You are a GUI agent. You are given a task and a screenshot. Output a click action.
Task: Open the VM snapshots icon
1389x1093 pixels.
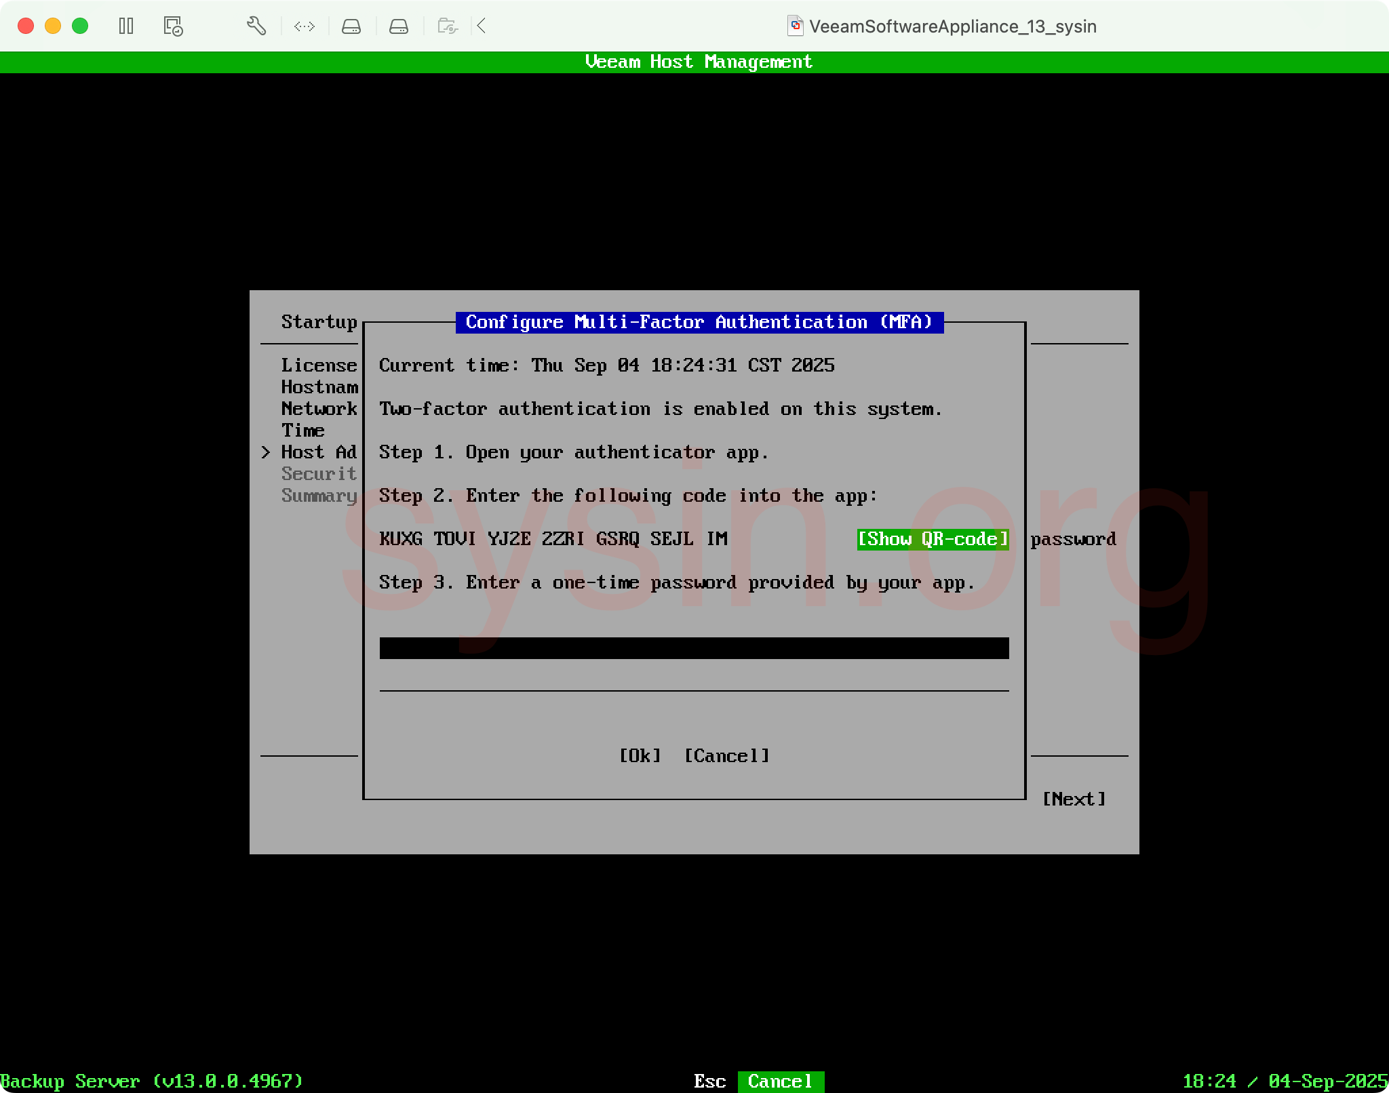[173, 26]
